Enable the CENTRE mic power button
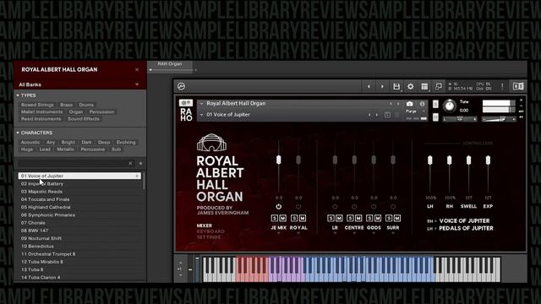Viewport: 541px width, 304px height. click(x=354, y=206)
